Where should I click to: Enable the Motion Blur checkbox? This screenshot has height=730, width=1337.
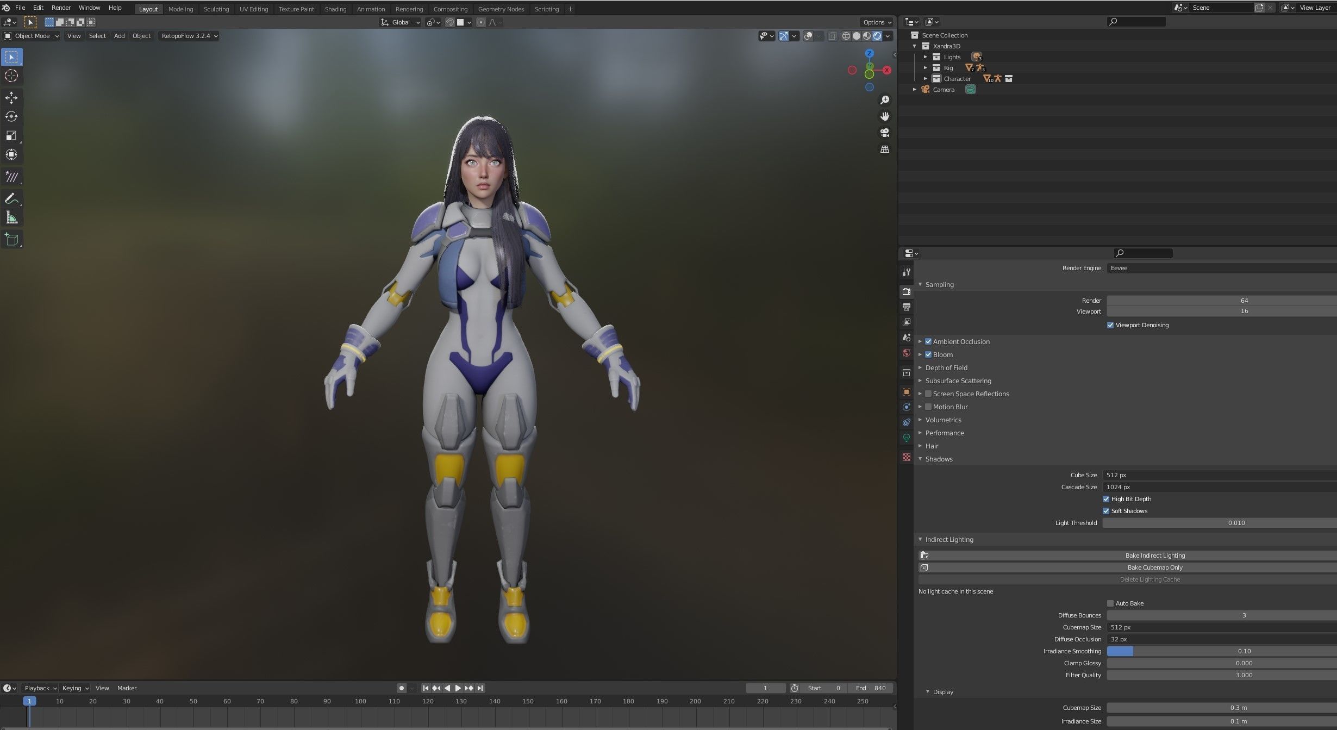coord(928,407)
